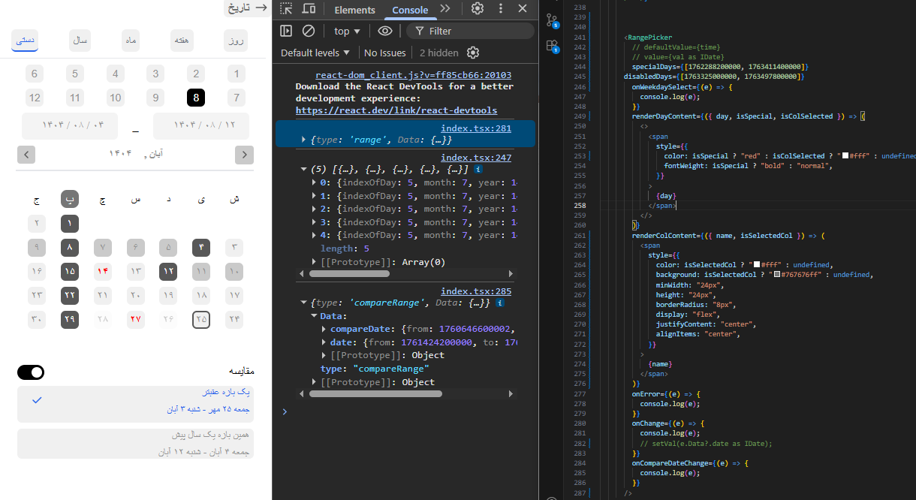Select the ش weekday column header

coord(235,200)
